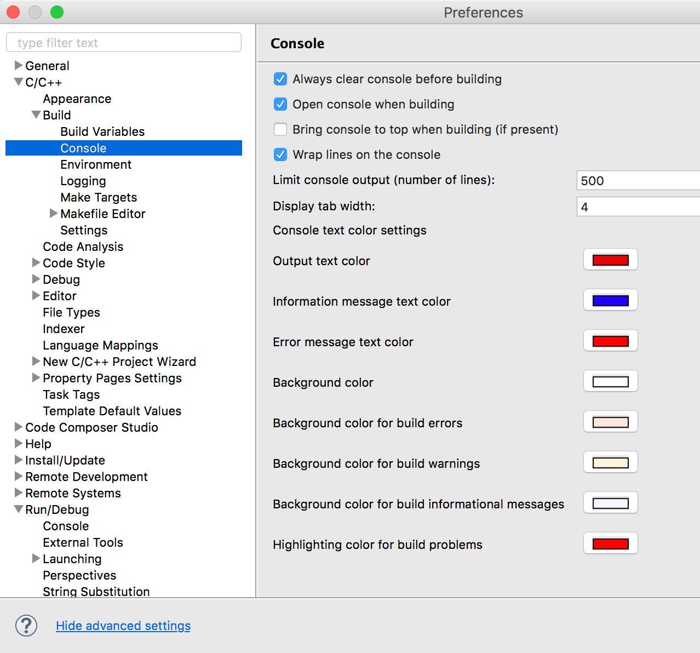This screenshot has height=653, width=700.
Task: Open the Logging preference page
Action: tap(83, 181)
